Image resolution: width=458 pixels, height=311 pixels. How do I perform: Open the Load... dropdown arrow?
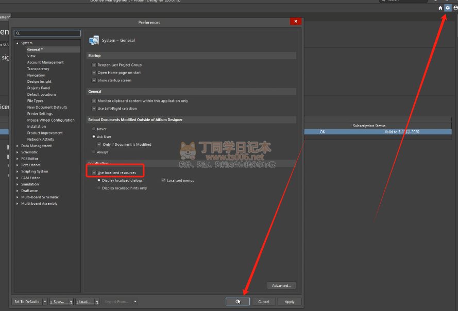tap(97, 302)
